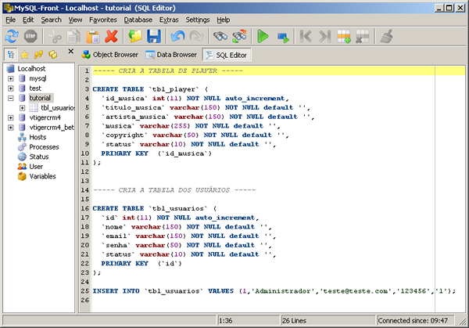Toggle the yellow cubes panel icon
The image size is (469, 328).
53,55
